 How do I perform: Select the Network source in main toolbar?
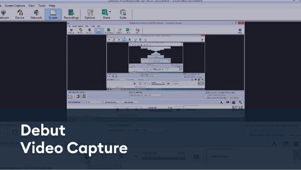coord(36,14)
